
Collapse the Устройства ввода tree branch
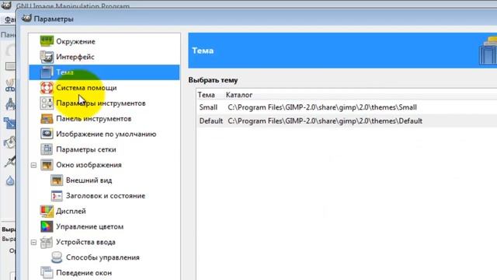coord(33,242)
